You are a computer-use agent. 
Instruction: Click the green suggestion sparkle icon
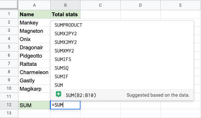pyautogui.click(x=59, y=94)
